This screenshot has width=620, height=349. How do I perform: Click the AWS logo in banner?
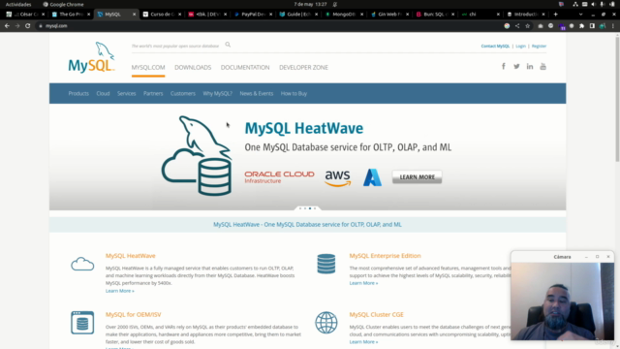[338, 178]
